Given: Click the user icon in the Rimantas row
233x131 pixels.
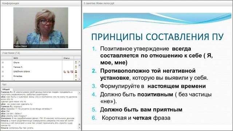Looking at the screenshot, I should [76, 76].
